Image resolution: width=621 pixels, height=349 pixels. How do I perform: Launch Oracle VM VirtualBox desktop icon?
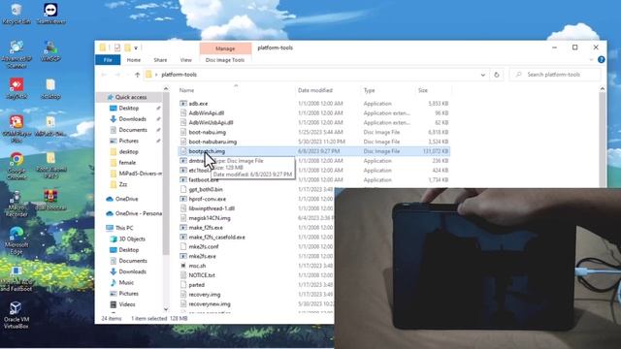[x=16, y=315]
